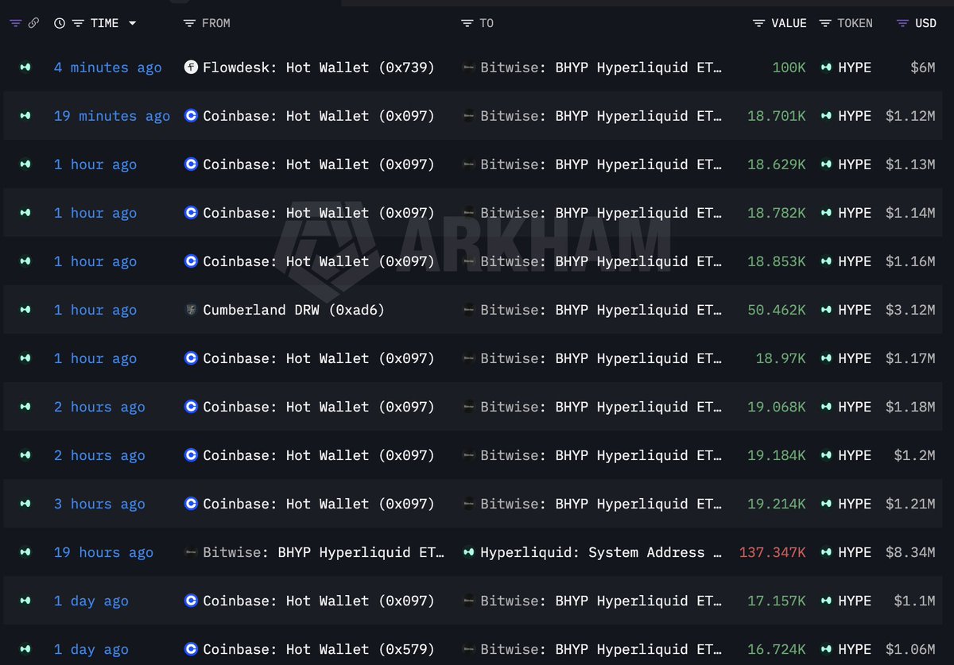This screenshot has height=665, width=954.
Task: Click Bitwise logo in 19 hours ago FROM cell
Action: click(191, 552)
